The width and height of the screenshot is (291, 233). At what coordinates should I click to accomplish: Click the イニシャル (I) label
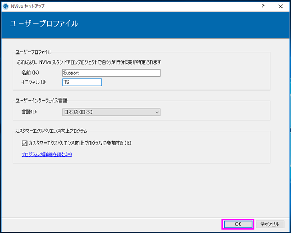coord(33,82)
